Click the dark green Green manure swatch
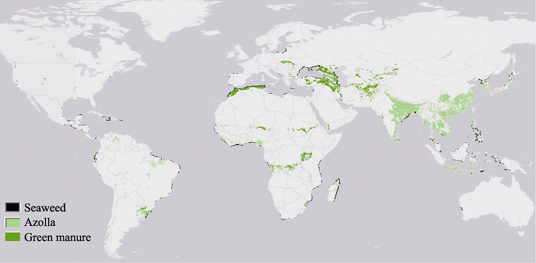Viewport: 536px width, 263px height. pyautogui.click(x=12, y=237)
